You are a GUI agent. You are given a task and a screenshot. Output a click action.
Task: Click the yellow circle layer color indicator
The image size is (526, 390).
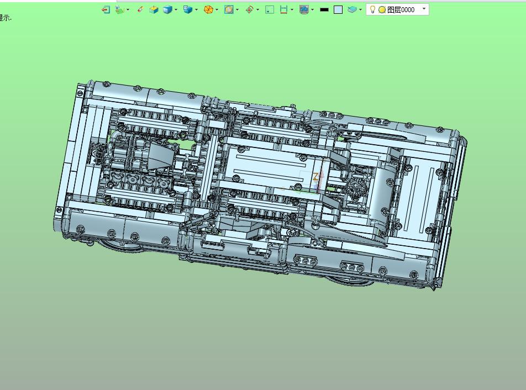(382, 10)
